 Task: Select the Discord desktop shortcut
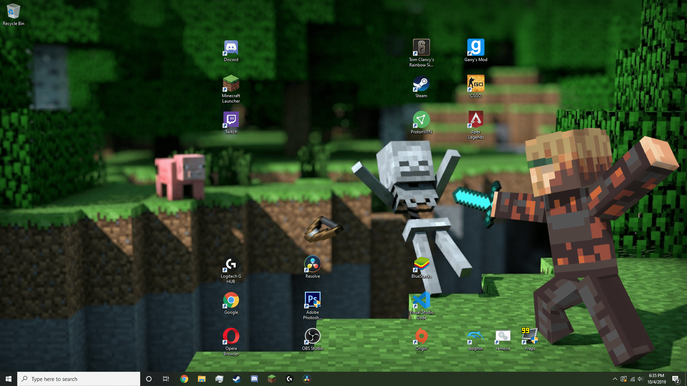231,51
